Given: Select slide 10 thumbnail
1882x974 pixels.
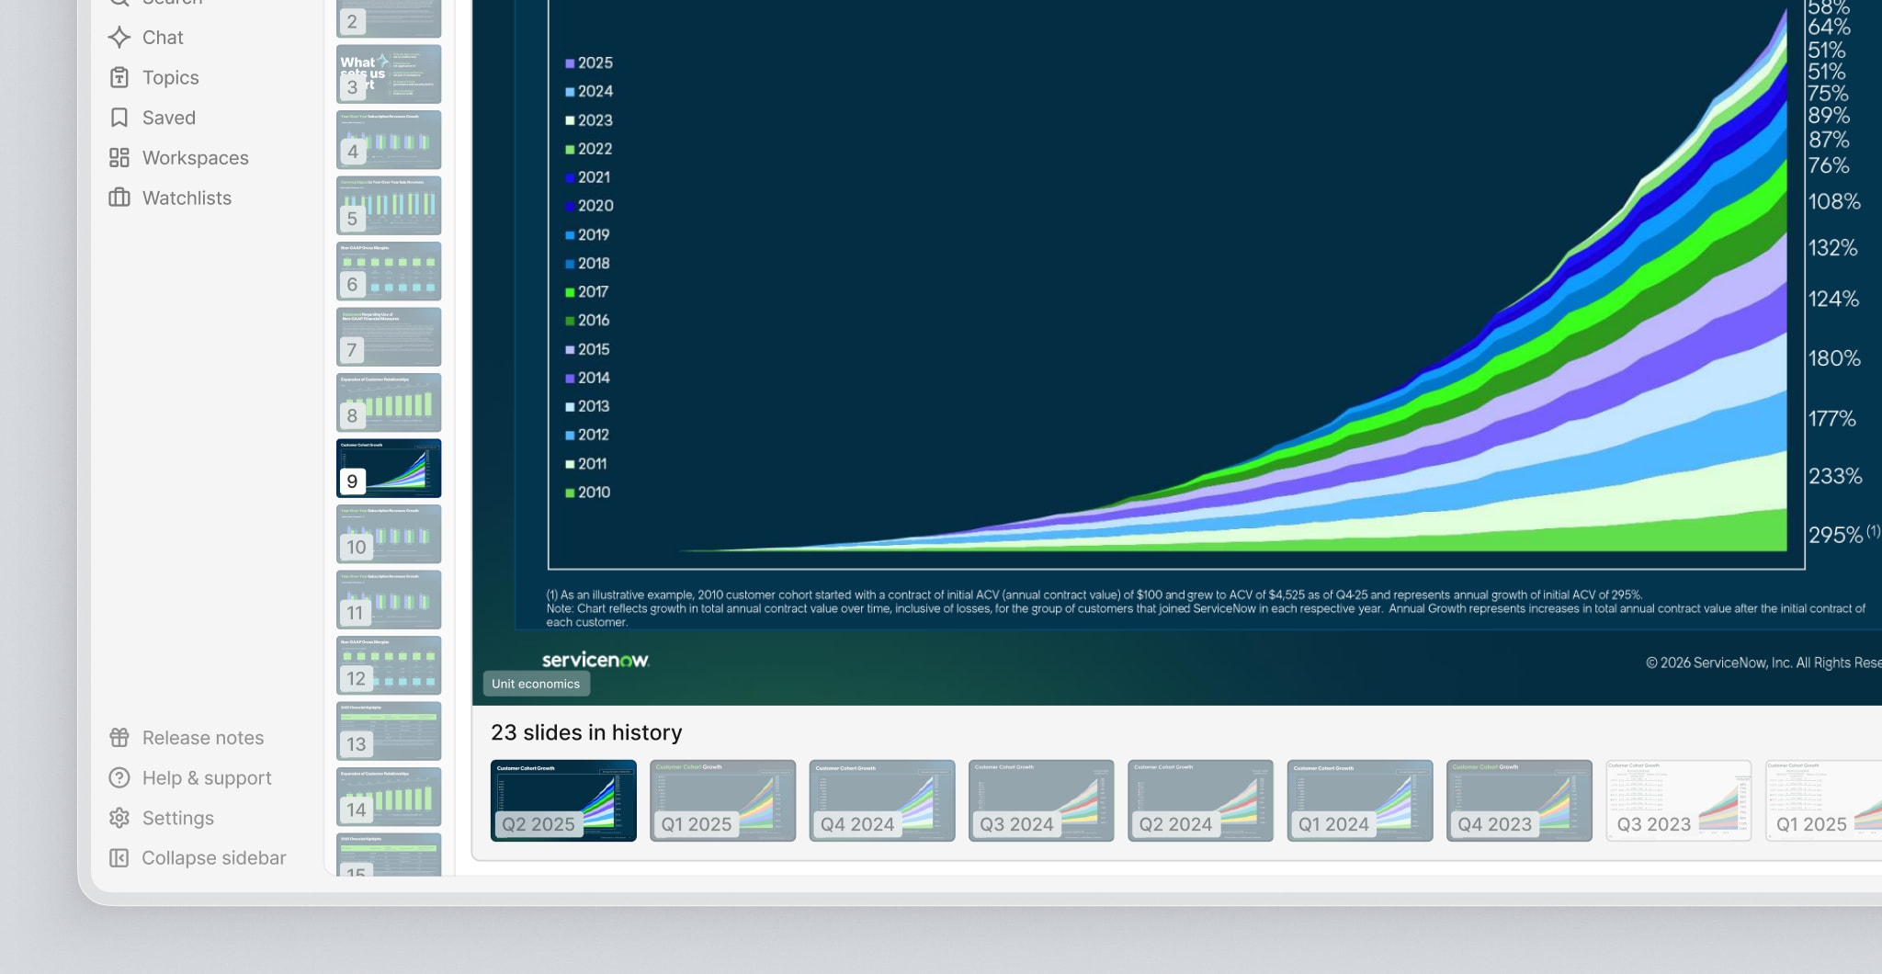Looking at the screenshot, I should [389, 534].
